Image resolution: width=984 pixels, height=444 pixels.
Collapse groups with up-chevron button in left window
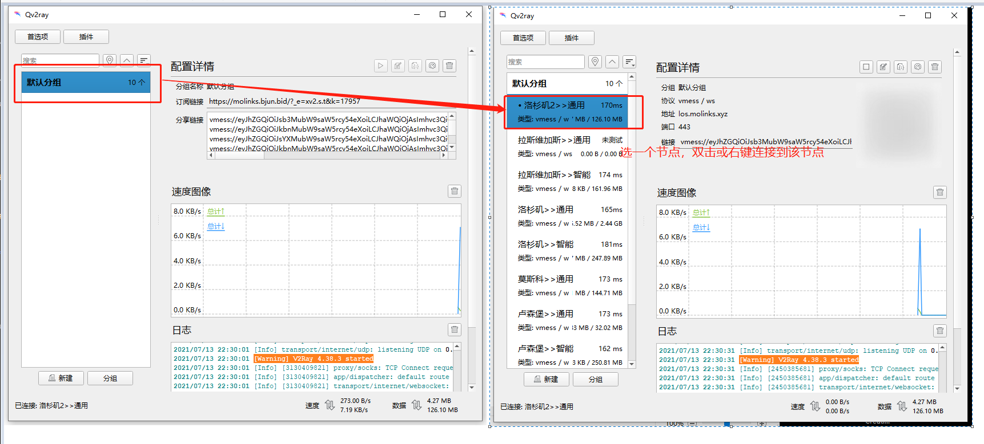pyautogui.click(x=127, y=60)
